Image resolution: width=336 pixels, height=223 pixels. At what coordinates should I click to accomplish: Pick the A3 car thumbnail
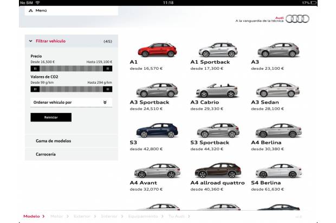coord(278,50)
